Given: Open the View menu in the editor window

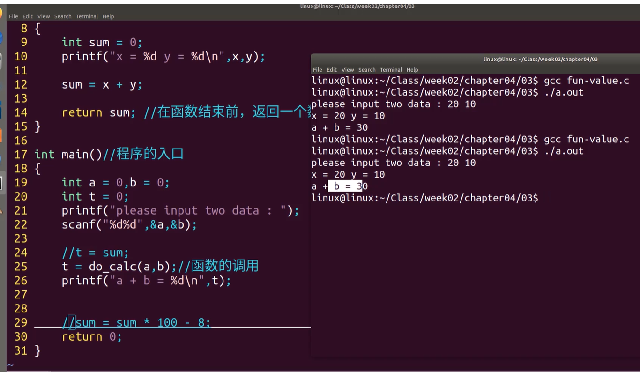Looking at the screenshot, I should pos(44,16).
